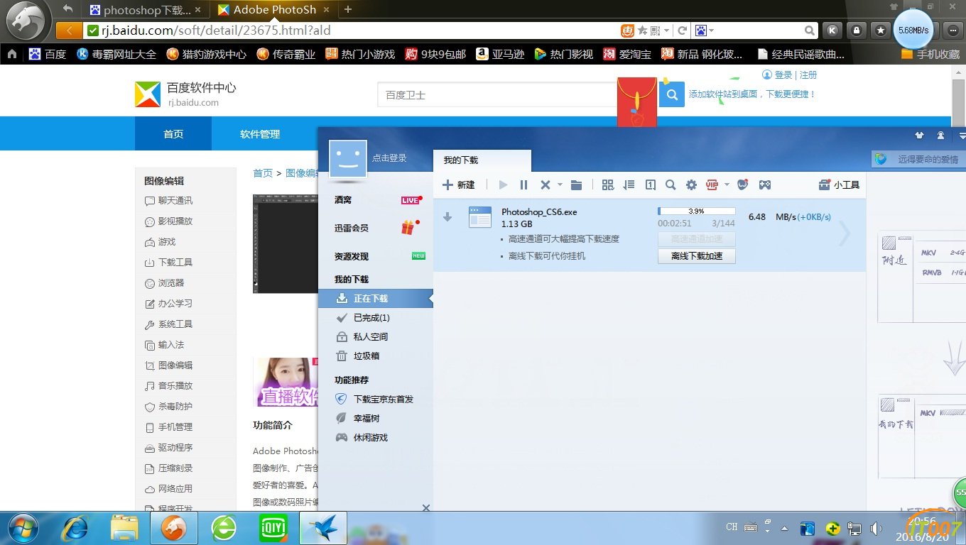Image resolution: width=966 pixels, height=545 pixels.
Task: Click the 新建 new download button
Action: pyautogui.click(x=459, y=185)
